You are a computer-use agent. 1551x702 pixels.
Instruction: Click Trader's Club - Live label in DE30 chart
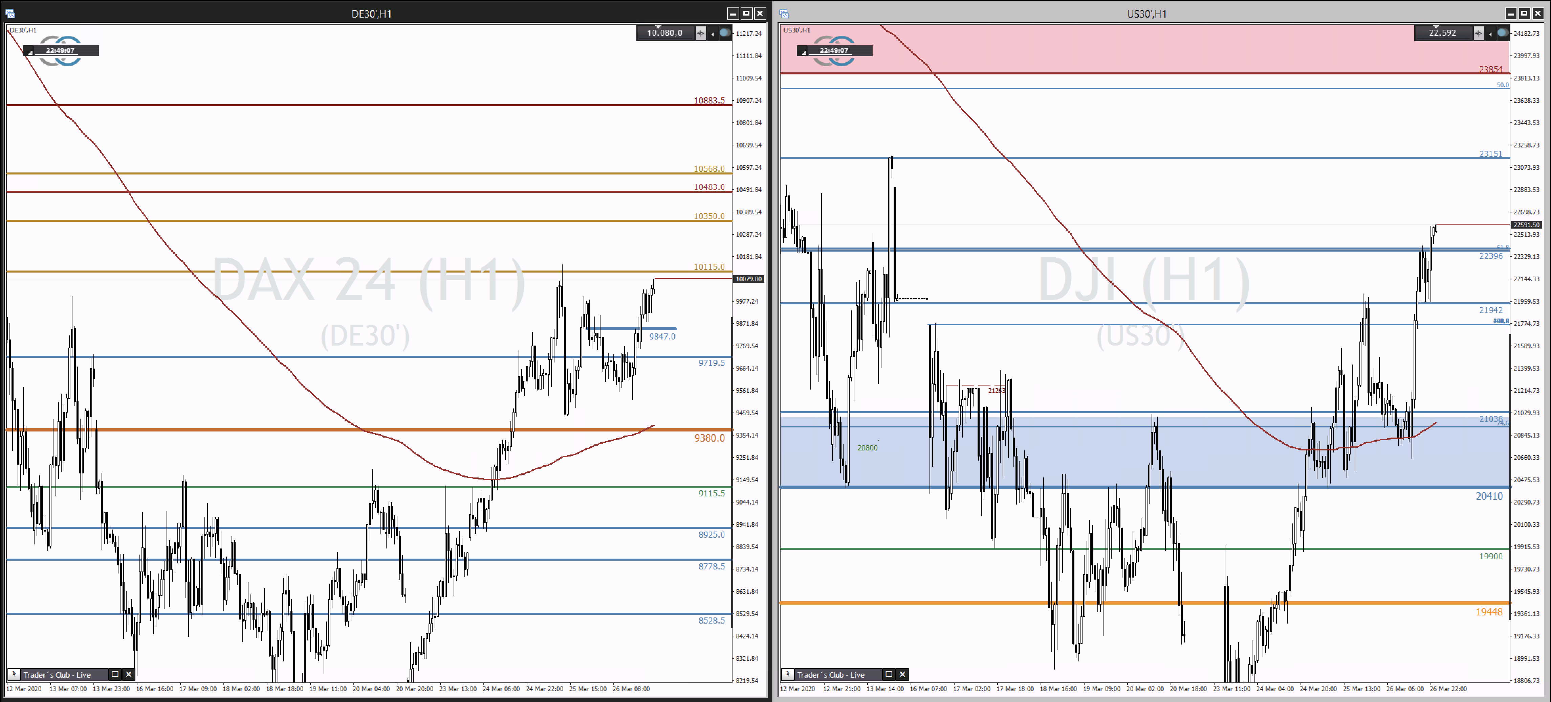pyautogui.click(x=57, y=675)
